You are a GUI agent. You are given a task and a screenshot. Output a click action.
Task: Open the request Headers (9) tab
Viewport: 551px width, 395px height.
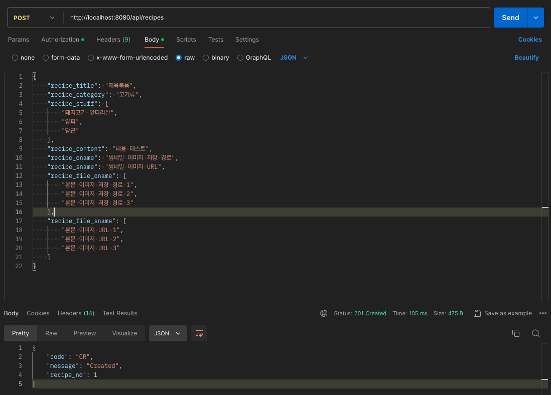[113, 40]
